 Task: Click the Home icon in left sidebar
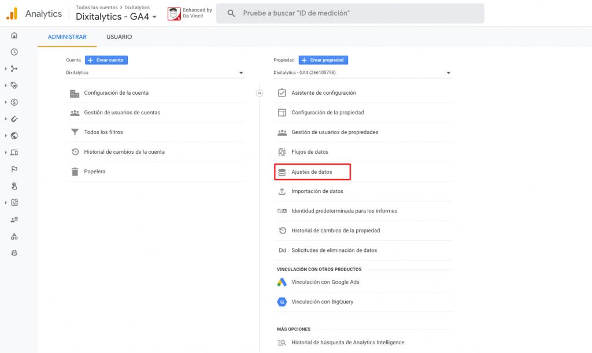[14, 36]
